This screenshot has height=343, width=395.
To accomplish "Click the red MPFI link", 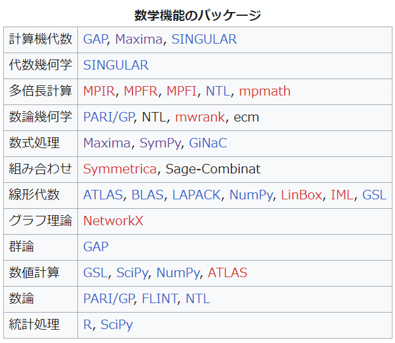I will (181, 91).
